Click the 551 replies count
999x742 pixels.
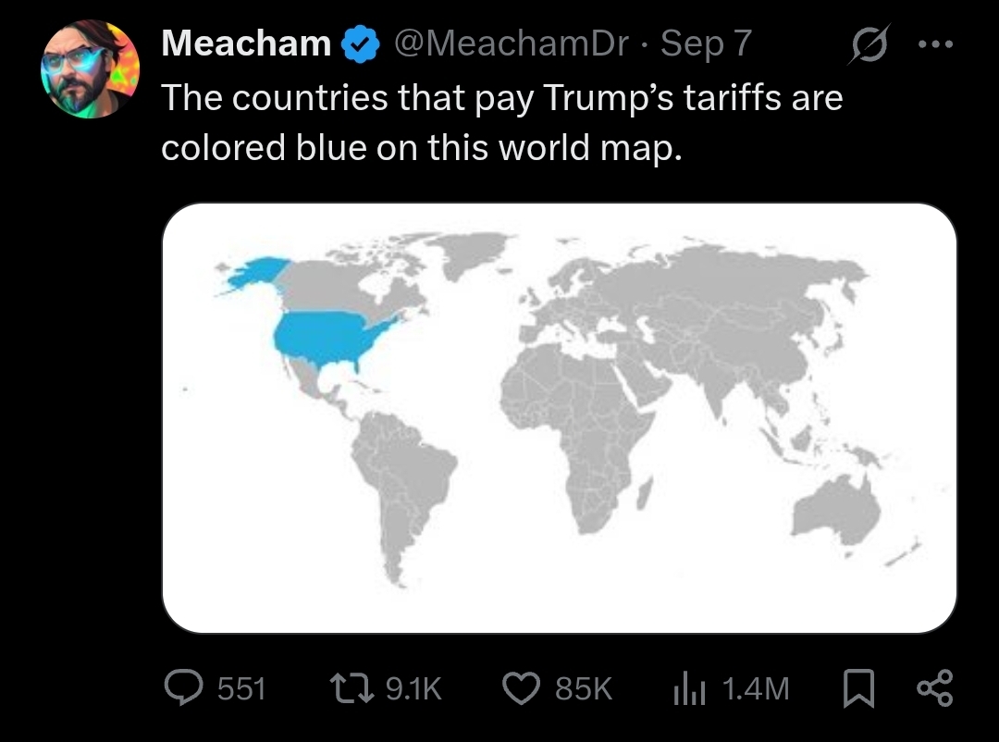pos(241,688)
